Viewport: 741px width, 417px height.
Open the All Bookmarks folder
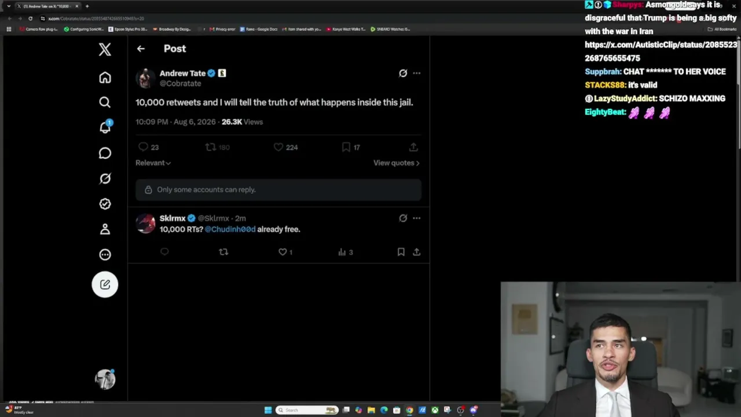pos(722,29)
